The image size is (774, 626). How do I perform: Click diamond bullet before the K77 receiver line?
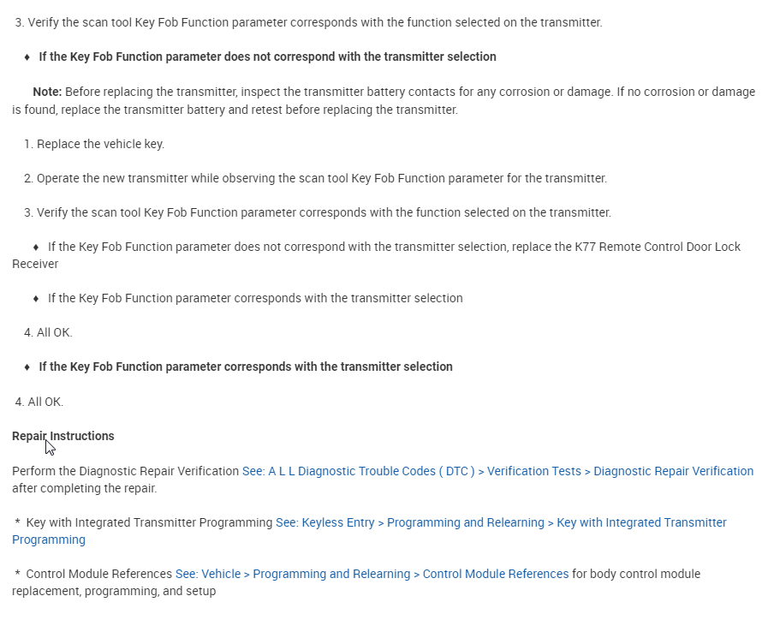(36, 247)
